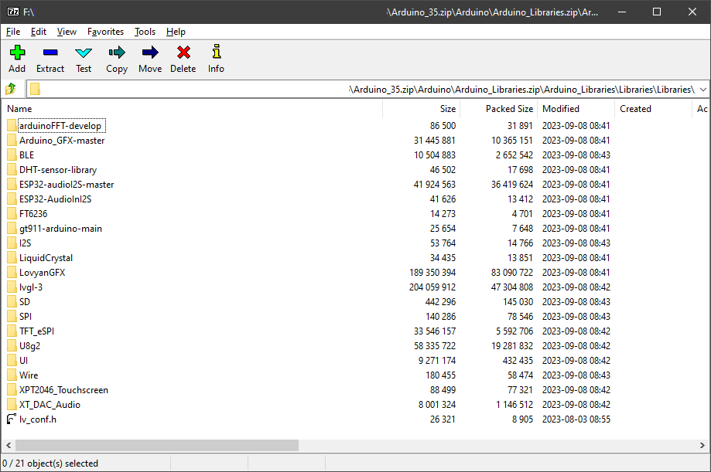Screen dimensions: 711x472
Task: Click the Arduino_GFX-master folder icon
Action: coord(12,141)
